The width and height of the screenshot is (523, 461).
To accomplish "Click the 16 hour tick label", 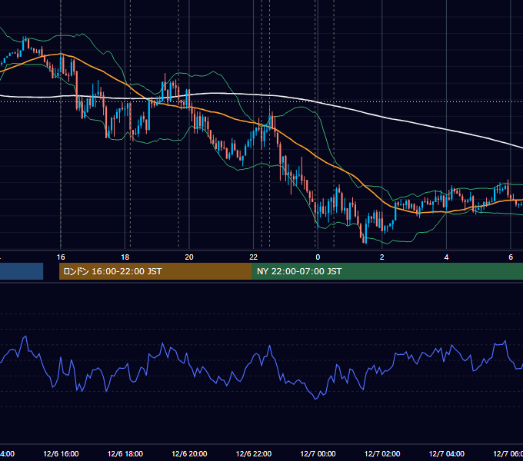I will [x=61, y=257].
